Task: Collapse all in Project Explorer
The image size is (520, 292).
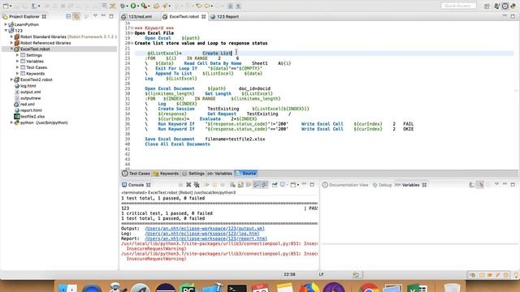Action: tap(68, 16)
